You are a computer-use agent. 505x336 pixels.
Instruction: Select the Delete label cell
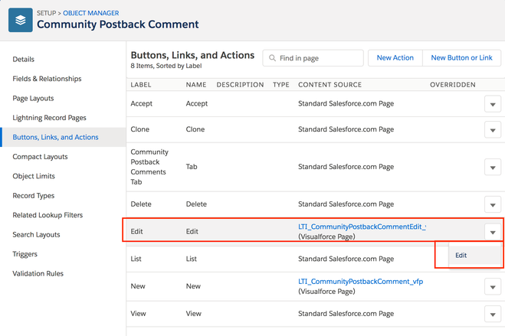[x=141, y=204]
